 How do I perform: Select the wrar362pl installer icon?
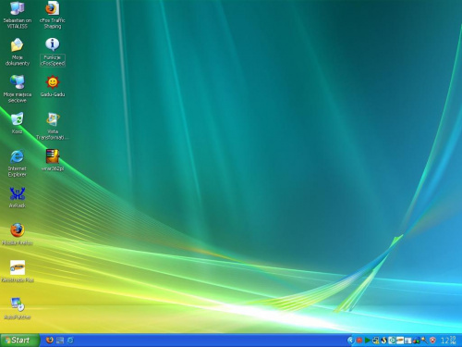click(53, 156)
